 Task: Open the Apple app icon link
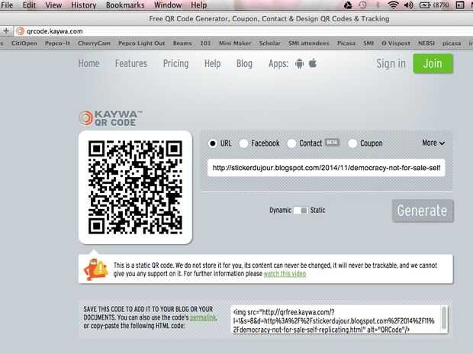point(313,63)
